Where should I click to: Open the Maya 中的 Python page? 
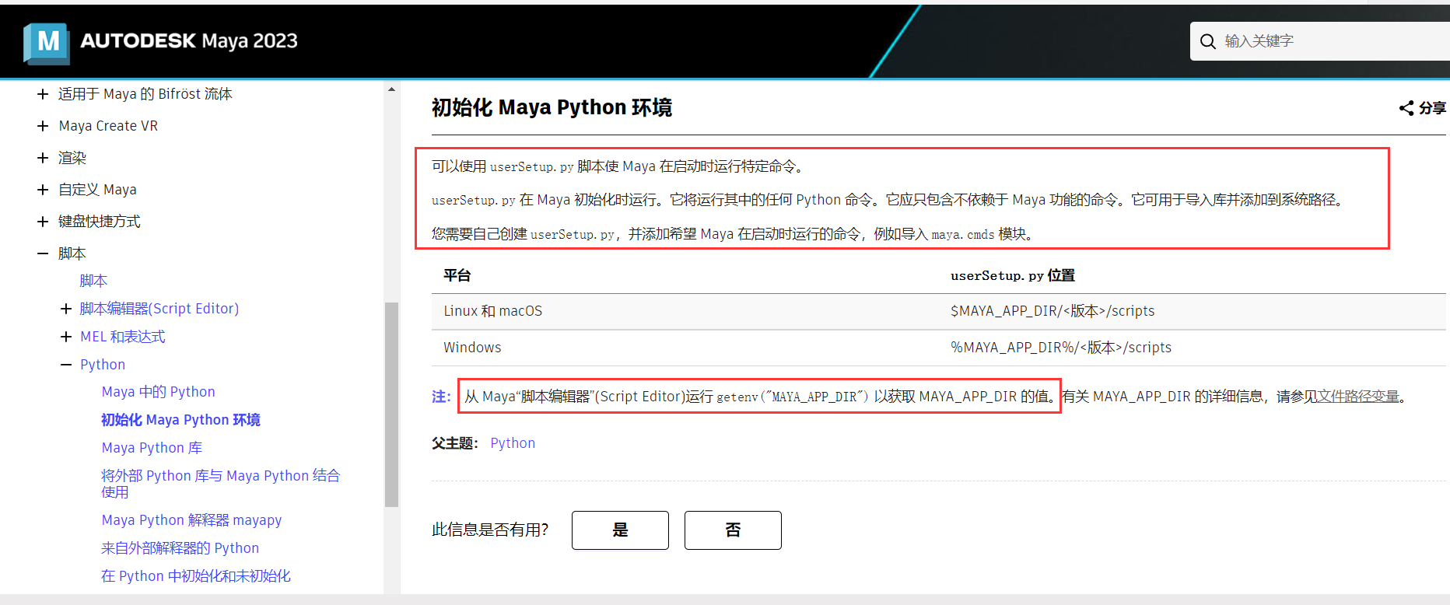pos(159,392)
